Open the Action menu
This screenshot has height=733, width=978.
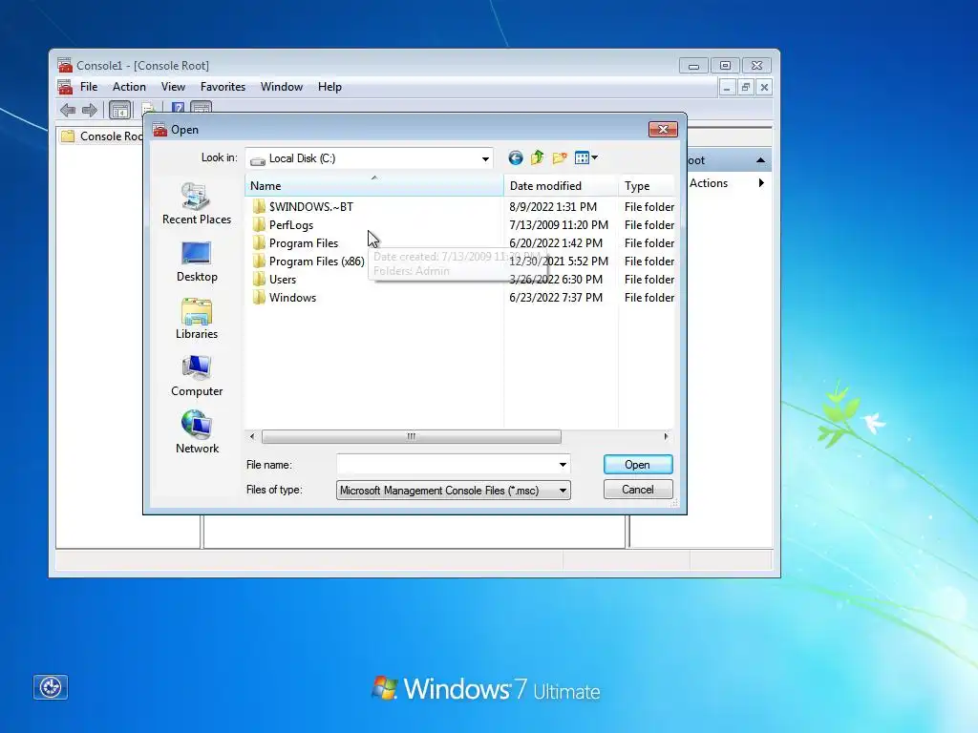(x=129, y=87)
